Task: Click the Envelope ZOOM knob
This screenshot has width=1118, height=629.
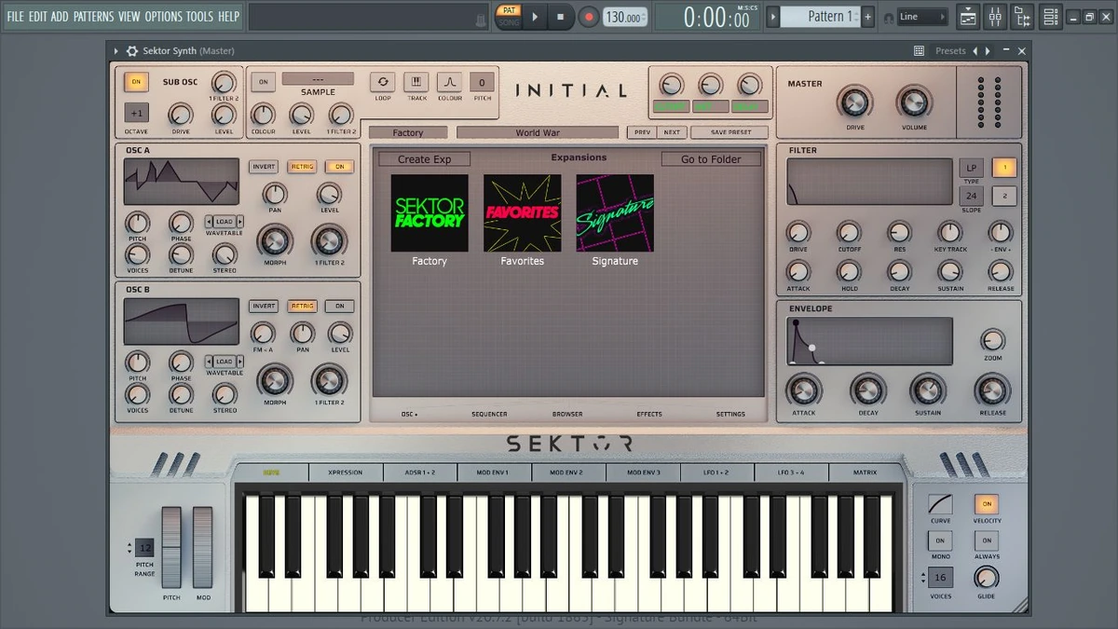Action: [x=993, y=340]
